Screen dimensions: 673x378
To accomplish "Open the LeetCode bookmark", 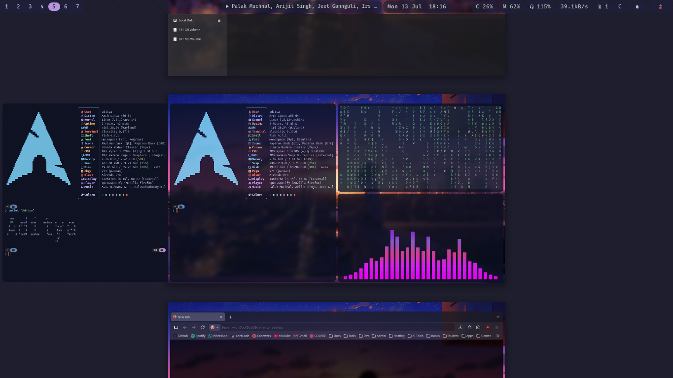I will tap(240, 336).
